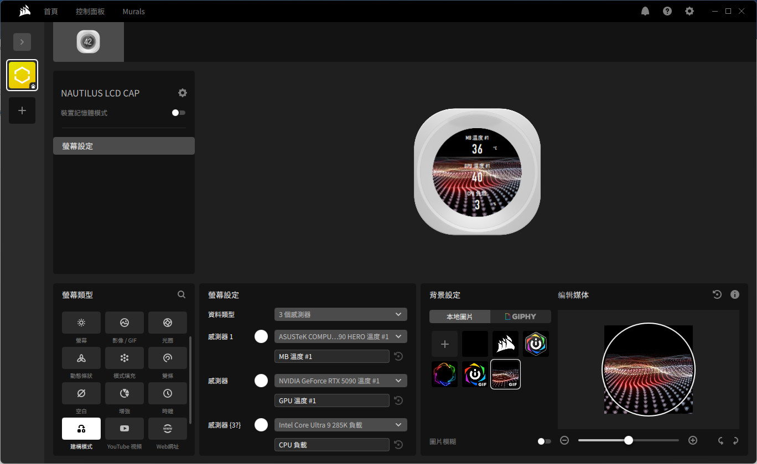The image size is (757, 464).
Task: Select the solid black background thumbnail
Action: [475, 344]
